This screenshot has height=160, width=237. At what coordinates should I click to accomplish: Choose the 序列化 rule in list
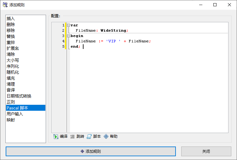(x=26, y=66)
